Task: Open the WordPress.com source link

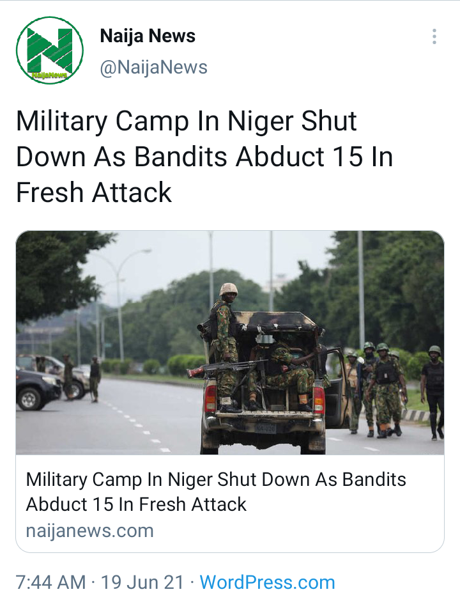Action: [268, 582]
